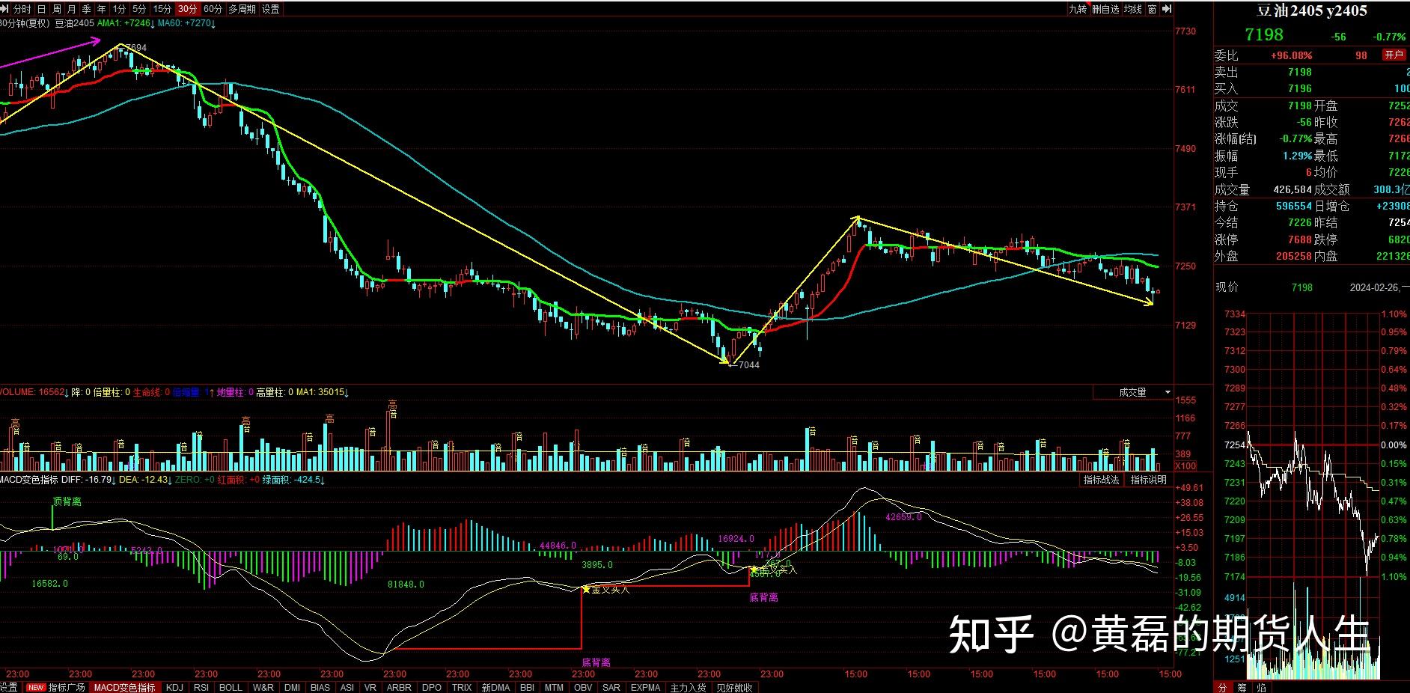Click the 开户 open account button
Screen dimensions: 1410x693
pyautogui.click(x=1394, y=55)
